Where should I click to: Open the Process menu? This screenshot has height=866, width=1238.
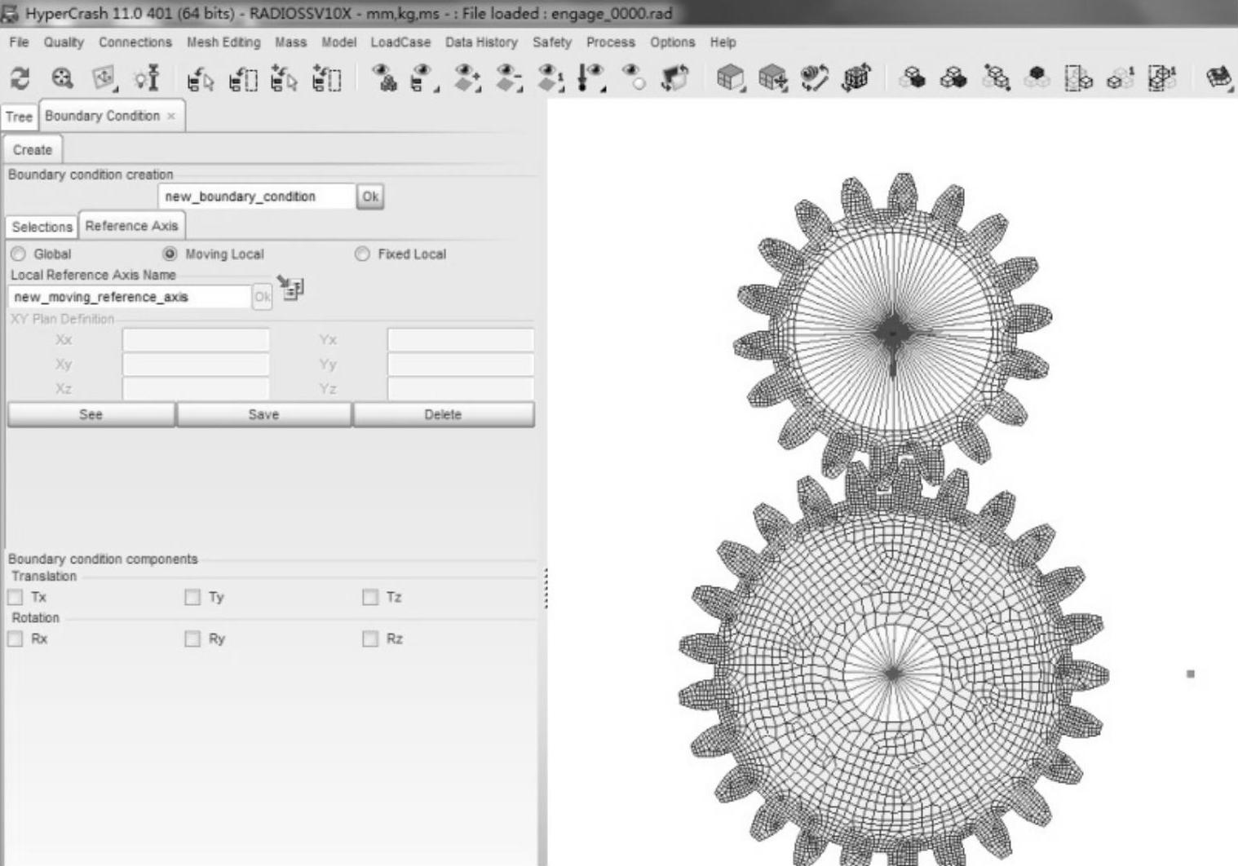610,42
